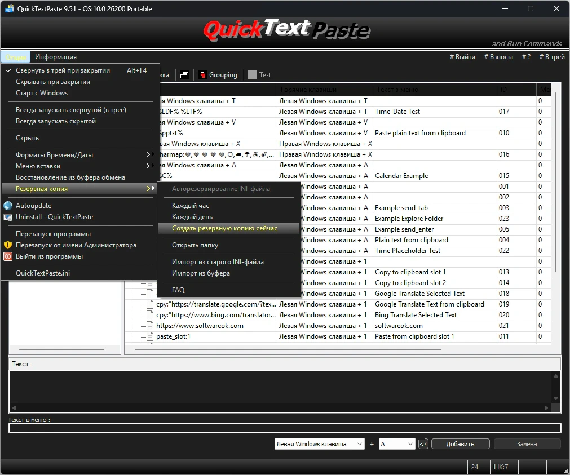The width and height of the screenshot is (570, 475).
Task: Click the 'Добавить' button
Action: (x=460, y=444)
